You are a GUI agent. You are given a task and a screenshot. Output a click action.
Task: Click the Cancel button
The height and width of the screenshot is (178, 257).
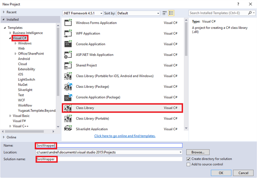243,173
